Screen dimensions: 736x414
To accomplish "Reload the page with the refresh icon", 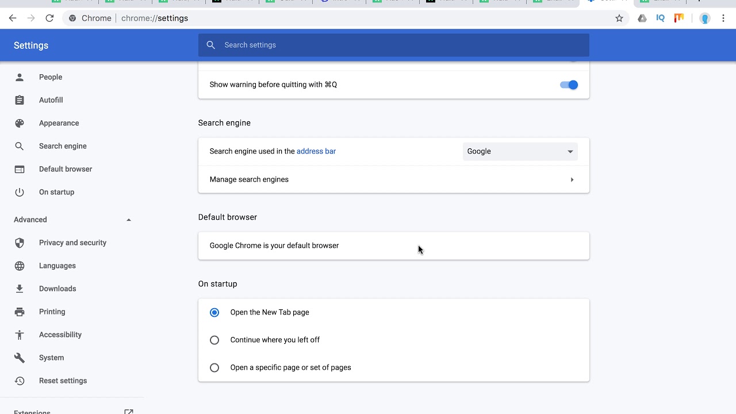I will click(49, 18).
